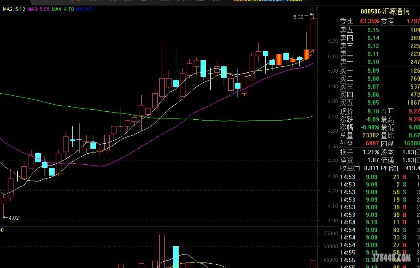
Task: Click the 股本 label
Action: [387, 152]
